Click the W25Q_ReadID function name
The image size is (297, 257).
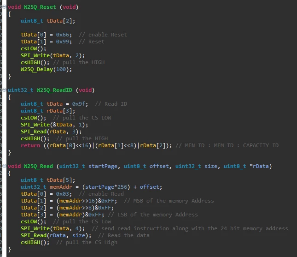[54, 90]
